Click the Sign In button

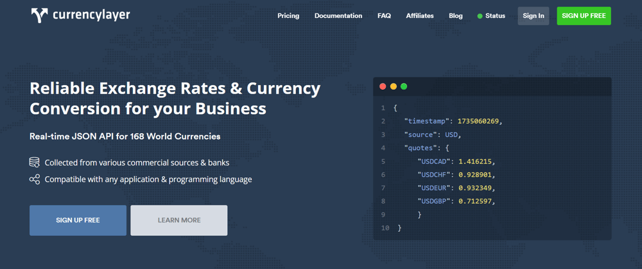click(x=533, y=16)
